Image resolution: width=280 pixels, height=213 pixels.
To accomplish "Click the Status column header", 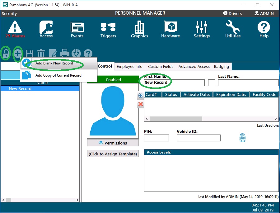I will pos(171,94).
